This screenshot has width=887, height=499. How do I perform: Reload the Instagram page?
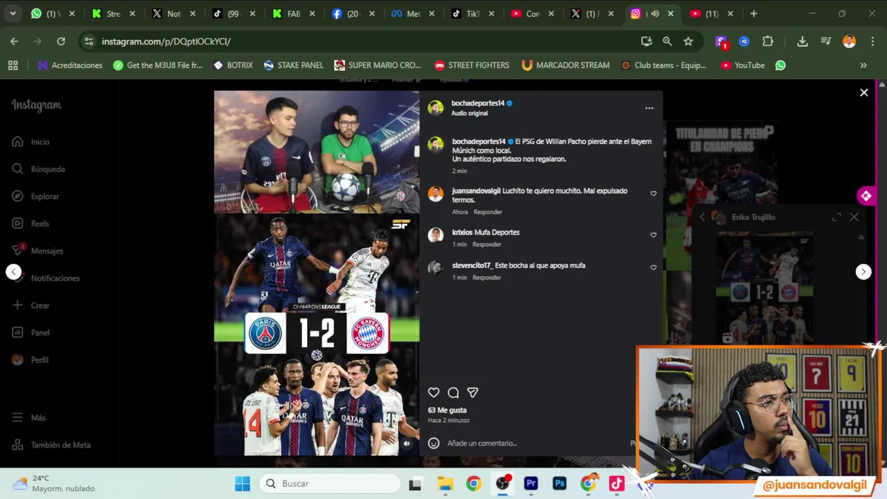coord(61,42)
